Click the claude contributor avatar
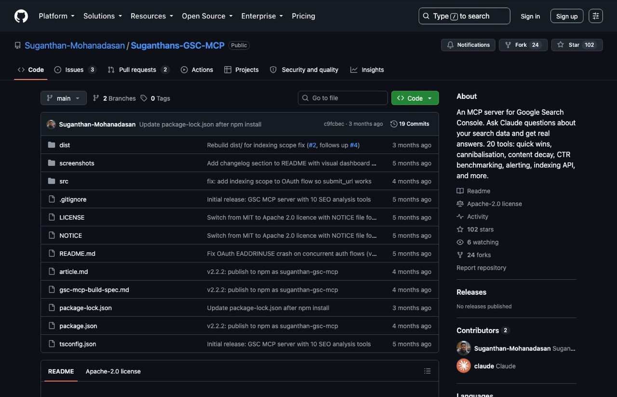 click(x=463, y=366)
